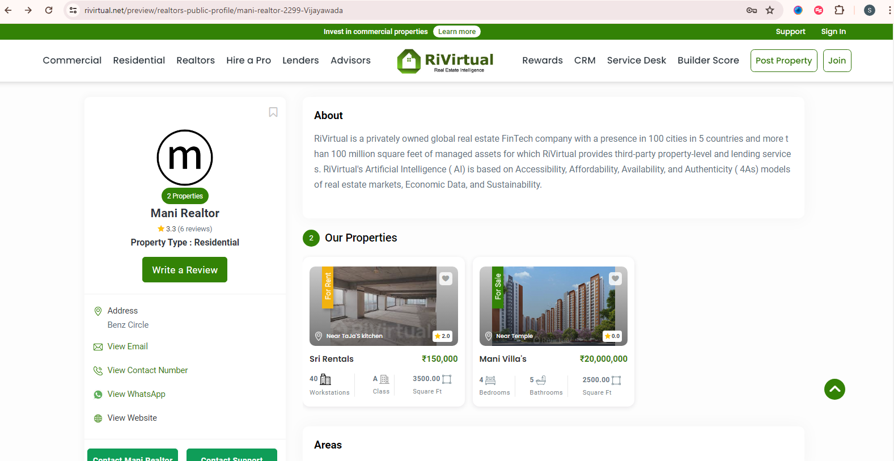Open View Contact Number link
This screenshot has height=461, width=894.
[147, 370]
